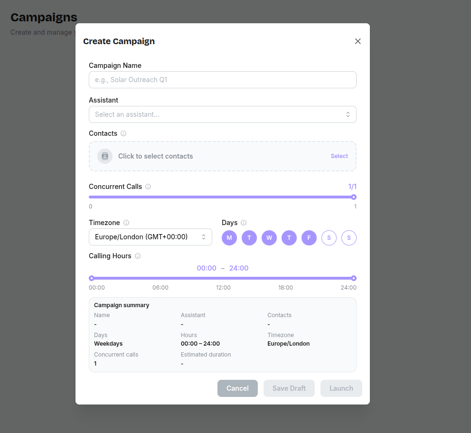
Task: Click the Timezone info icon
Action: [x=126, y=223]
